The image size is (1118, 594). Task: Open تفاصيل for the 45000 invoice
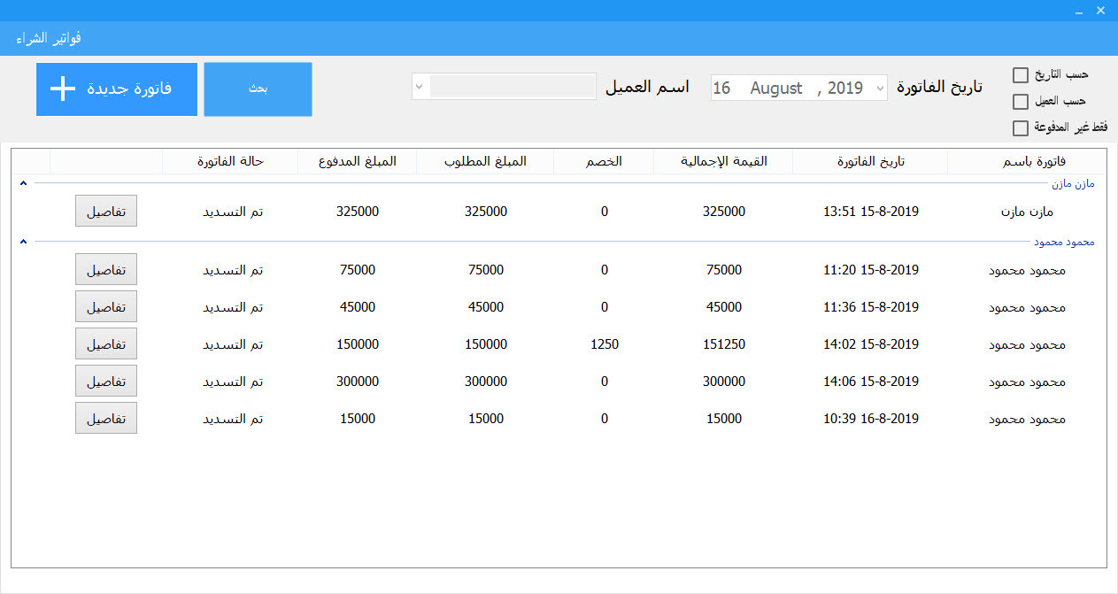105,306
